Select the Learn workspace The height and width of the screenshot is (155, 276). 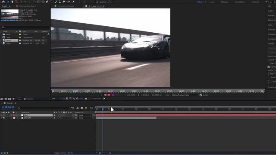point(212,2)
